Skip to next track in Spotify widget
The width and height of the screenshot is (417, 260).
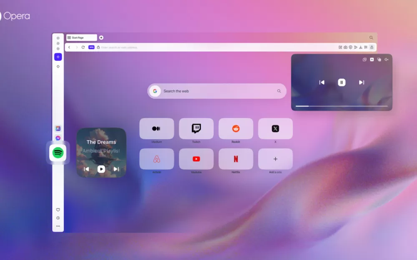tap(116, 169)
